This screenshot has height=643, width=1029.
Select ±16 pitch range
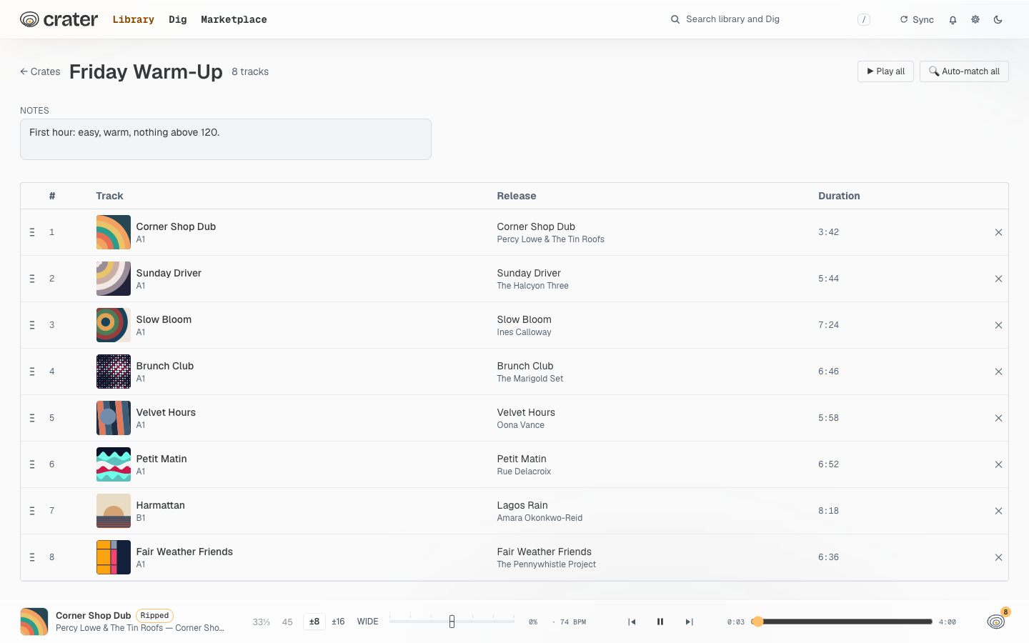click(338, 622)
